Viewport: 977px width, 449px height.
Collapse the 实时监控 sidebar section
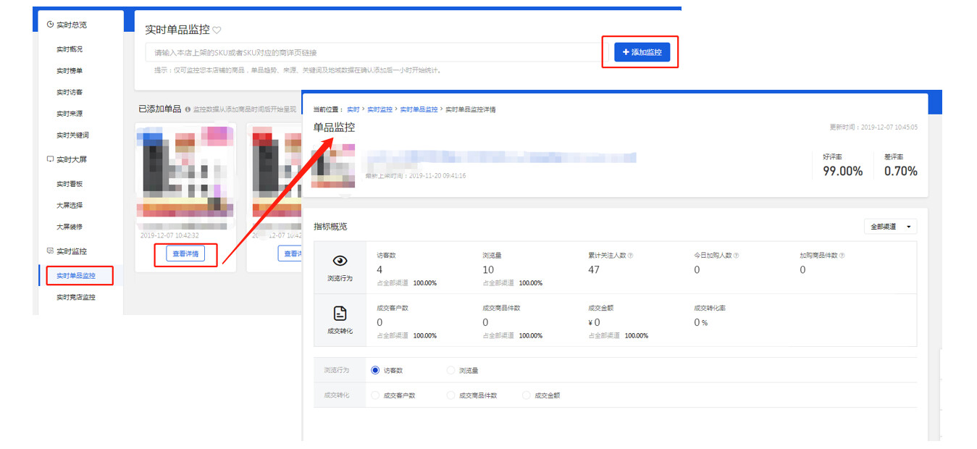(x=71, y=251)
